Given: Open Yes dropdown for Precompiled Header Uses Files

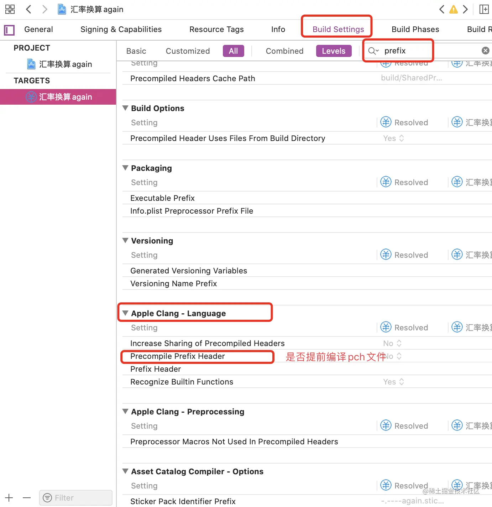Looking at the screenshot, I should [393, 138].
